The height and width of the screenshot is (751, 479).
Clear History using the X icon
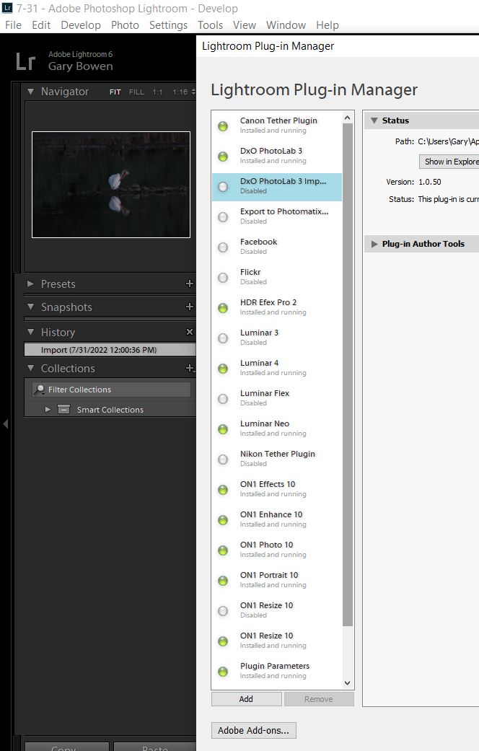pyautogui.click(x=190, y=333)
